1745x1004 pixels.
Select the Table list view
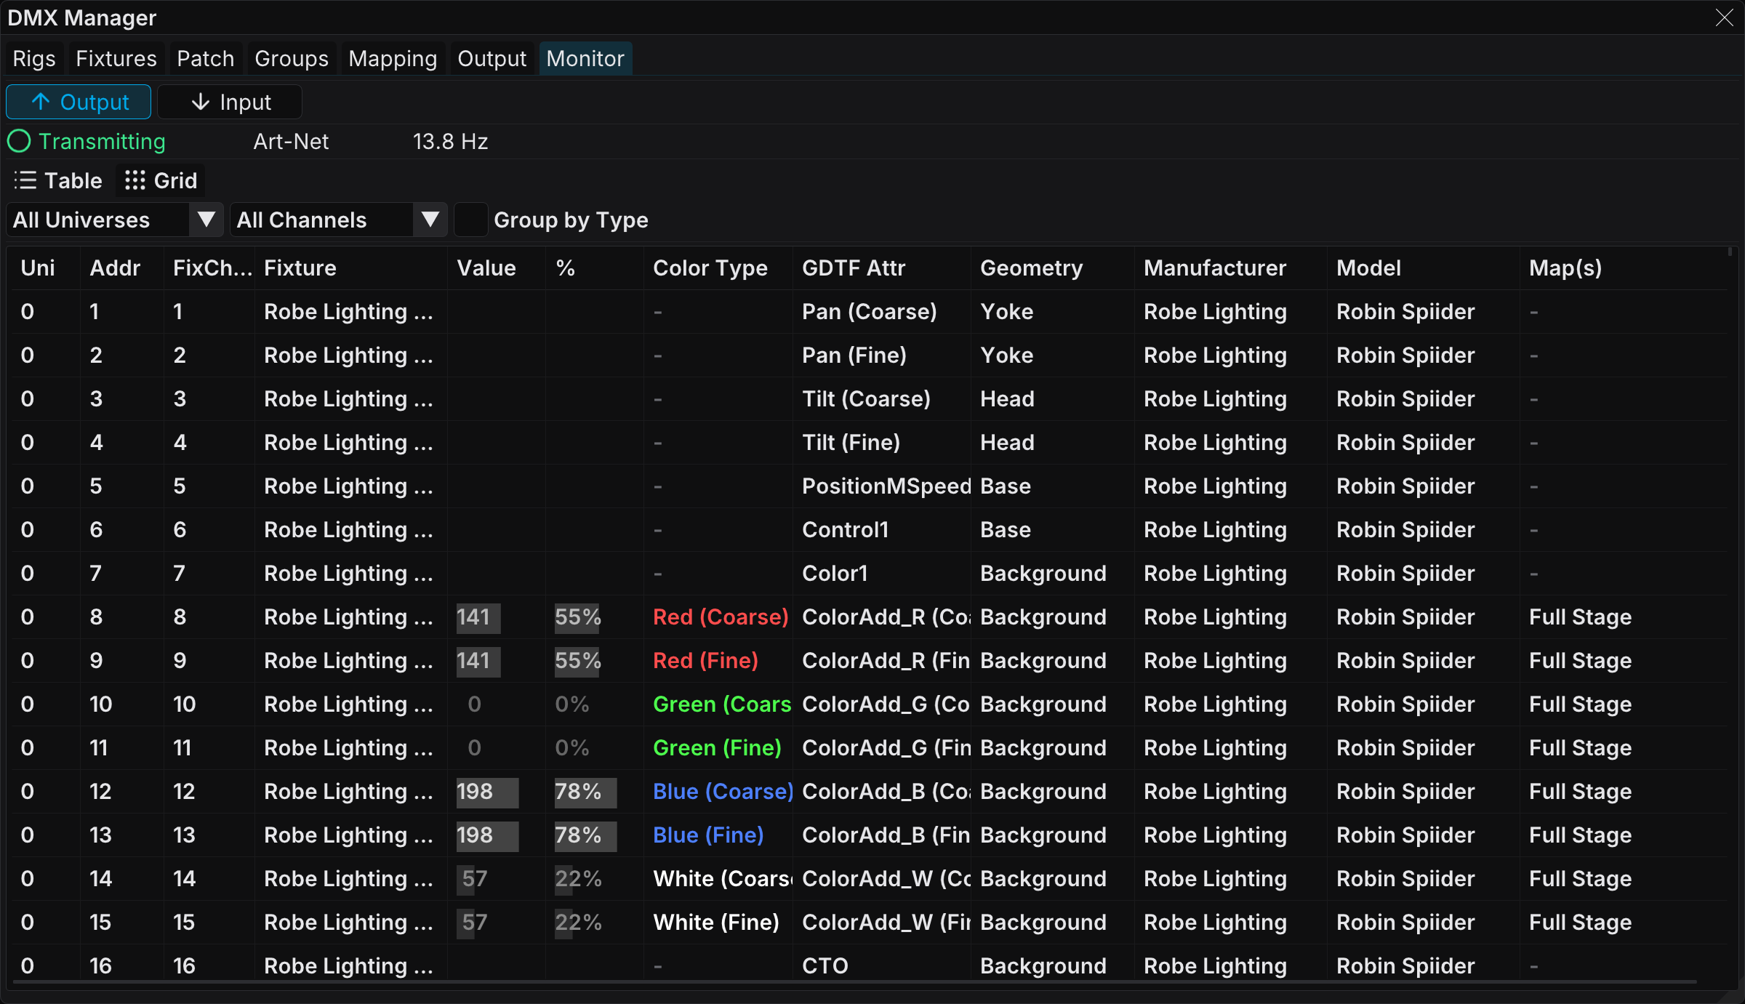(59, 180)
